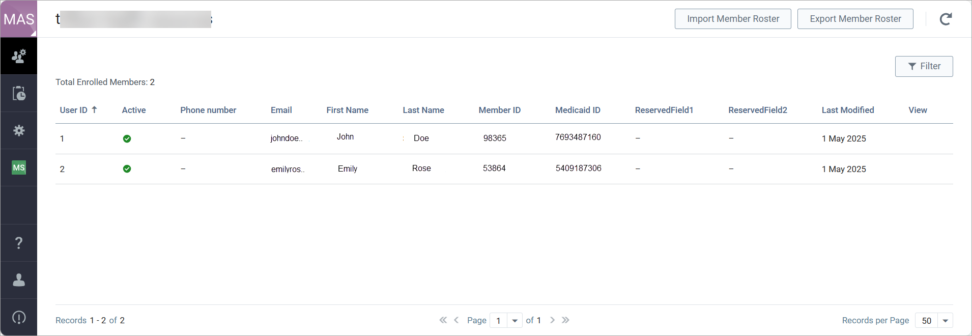The width and height of the screenshot is (972, 336).
Task: Sort by Last Modified column header
Action: pyautogui.click(x=847, y=110)
